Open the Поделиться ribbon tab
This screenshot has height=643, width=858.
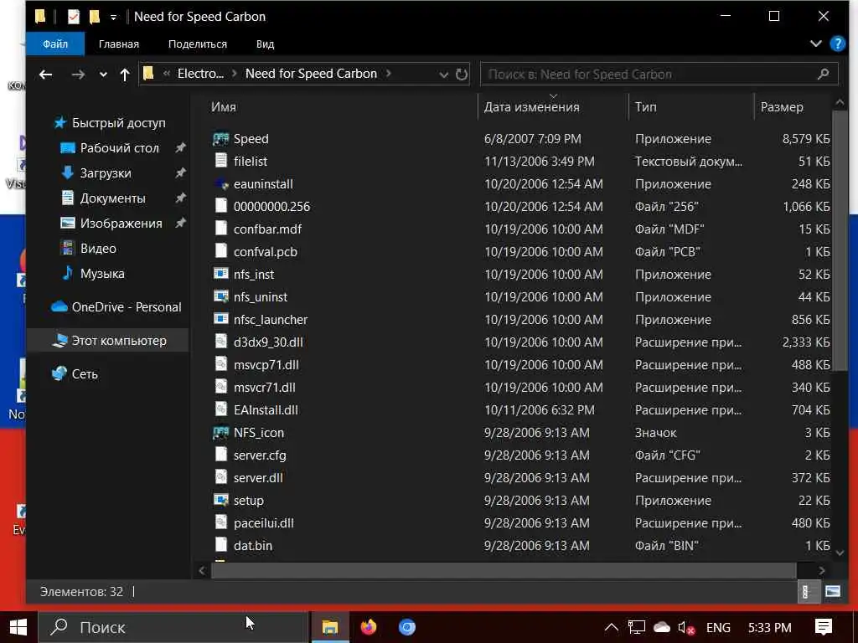(198, 44)
